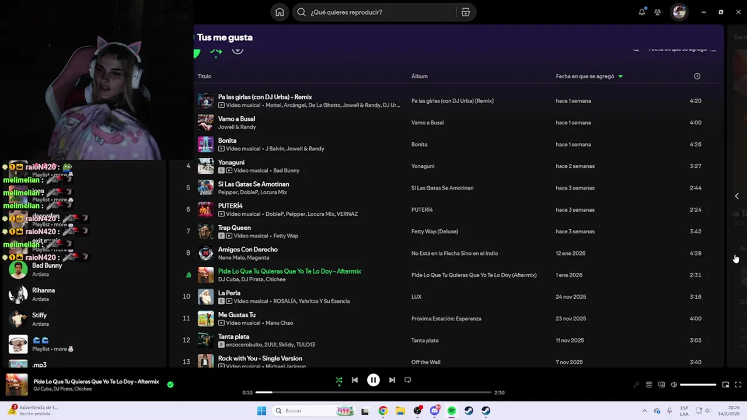
Task: Sort the track list by Álbum
Action: pyautogui.click(x=419, y=76)
